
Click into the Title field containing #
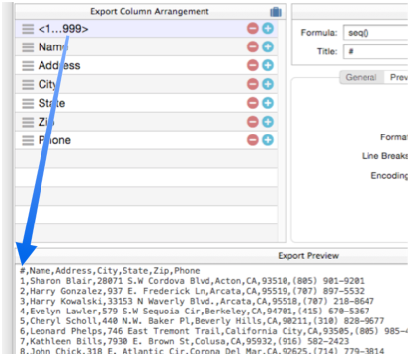click(x=375, y=51)
